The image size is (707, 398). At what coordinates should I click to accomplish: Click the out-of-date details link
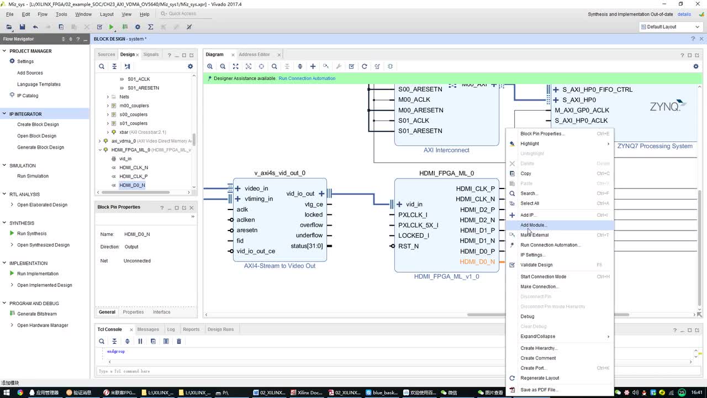click(684, 14)
